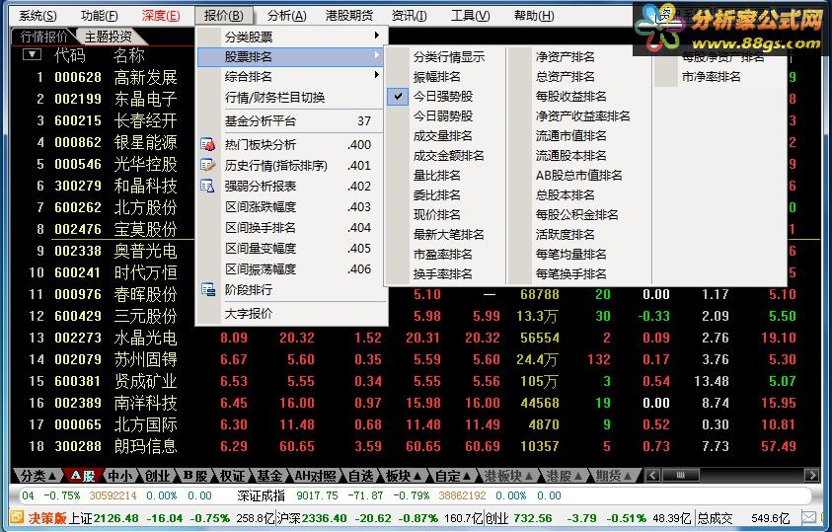Toggle the checked 今日强势股 item

(x=443, y=97)
